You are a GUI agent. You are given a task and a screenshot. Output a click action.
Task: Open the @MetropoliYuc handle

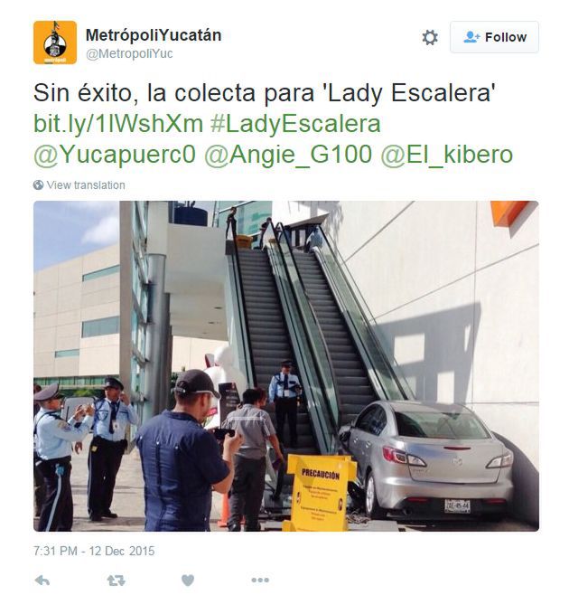point(129,53)
